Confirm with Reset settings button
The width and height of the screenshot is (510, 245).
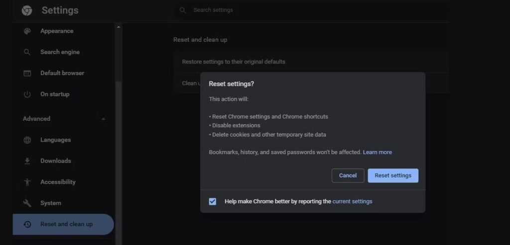coord(393,175)
